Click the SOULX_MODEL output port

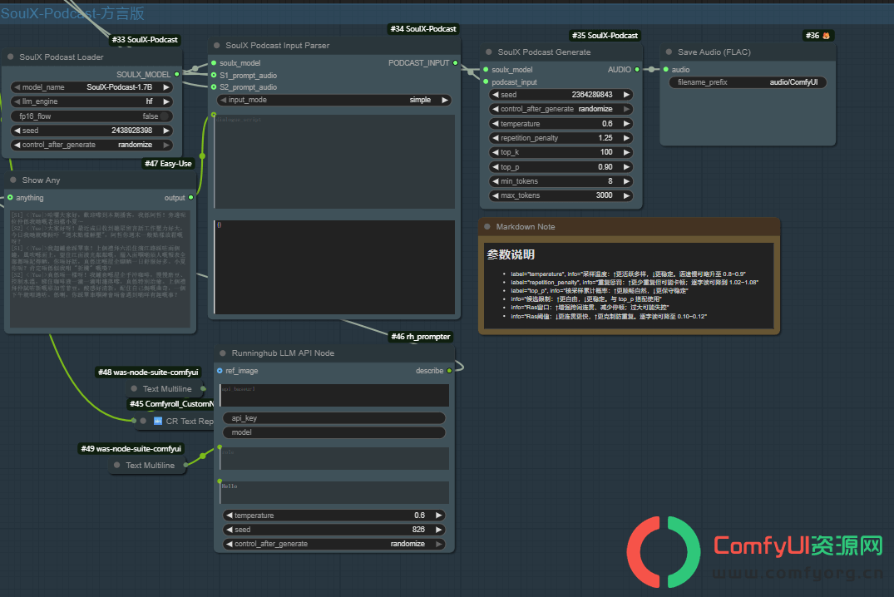click(177, 74)
